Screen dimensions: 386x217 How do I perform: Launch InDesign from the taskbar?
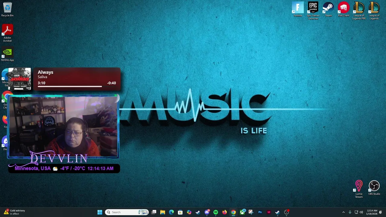269,212
